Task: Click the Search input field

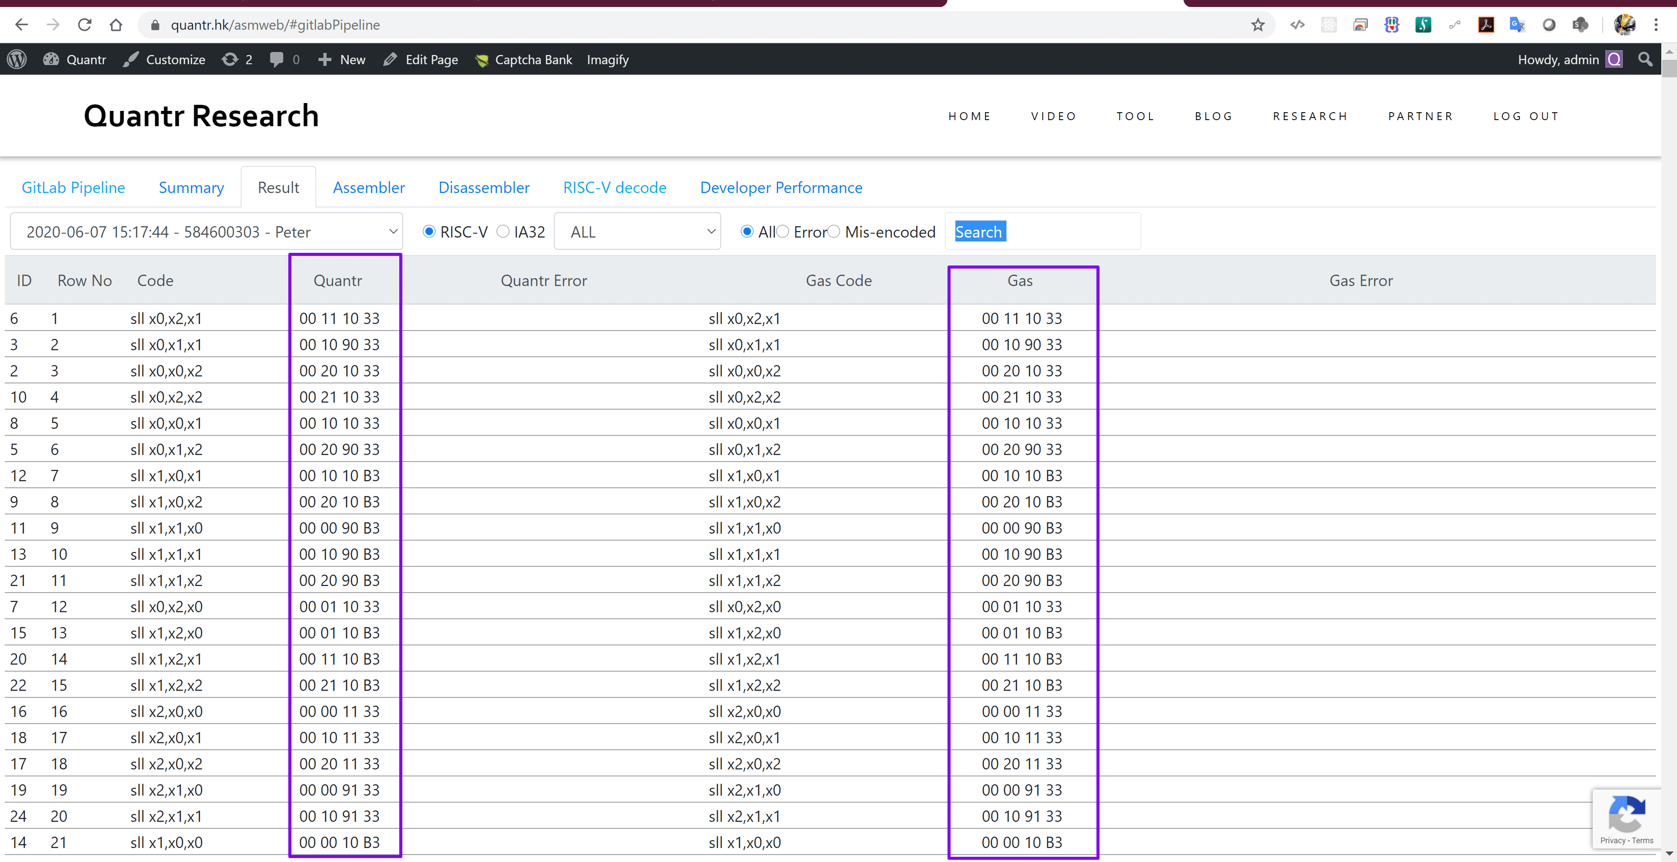Action: (1043, 231)
